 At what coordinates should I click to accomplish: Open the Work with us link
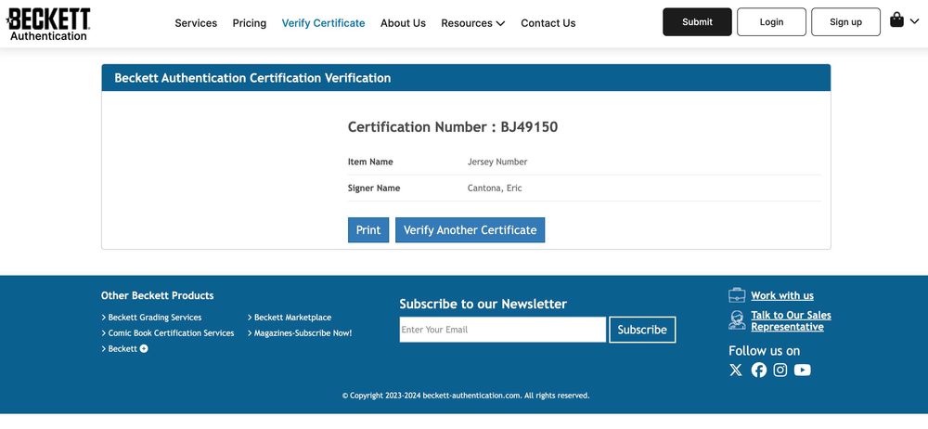pyautogui.click(x=782, y=295)
